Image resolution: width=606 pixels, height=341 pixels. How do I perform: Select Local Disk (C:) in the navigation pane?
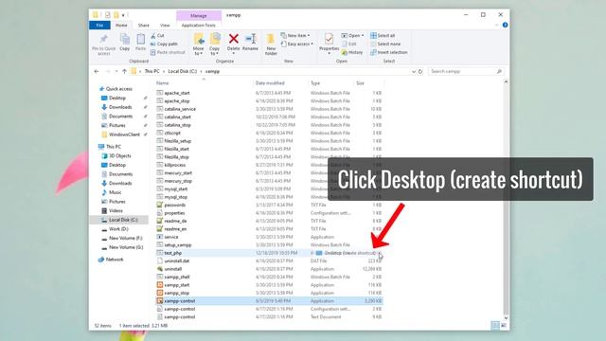[x=119, y=220]
